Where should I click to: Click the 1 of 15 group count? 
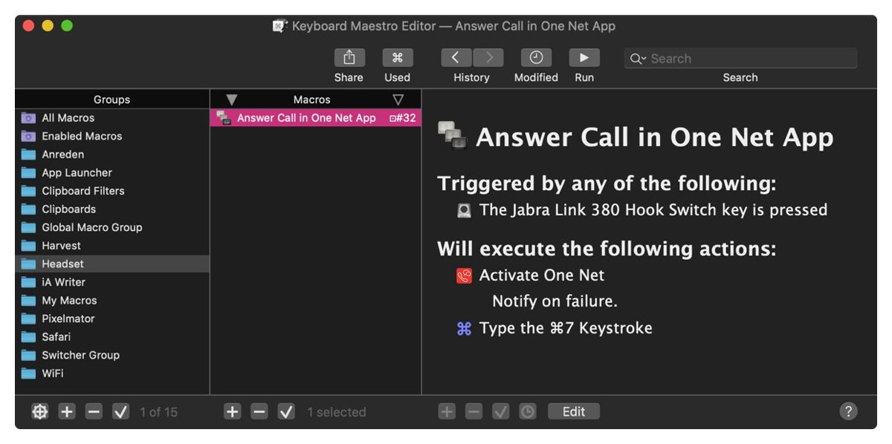tap(158, 412)
